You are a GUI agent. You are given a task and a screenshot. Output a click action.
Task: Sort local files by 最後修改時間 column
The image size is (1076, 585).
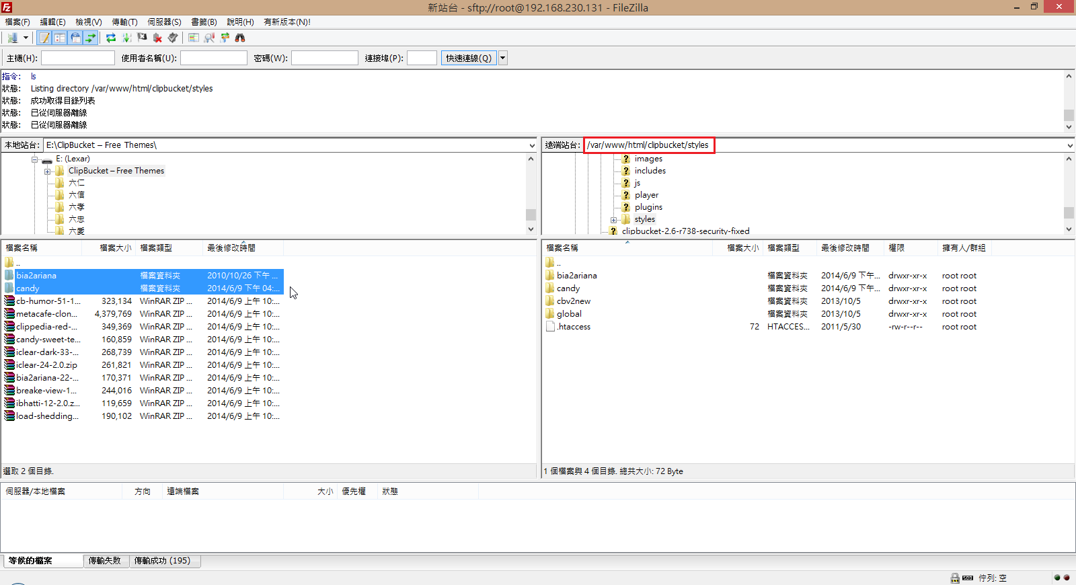tap(243, 248)
